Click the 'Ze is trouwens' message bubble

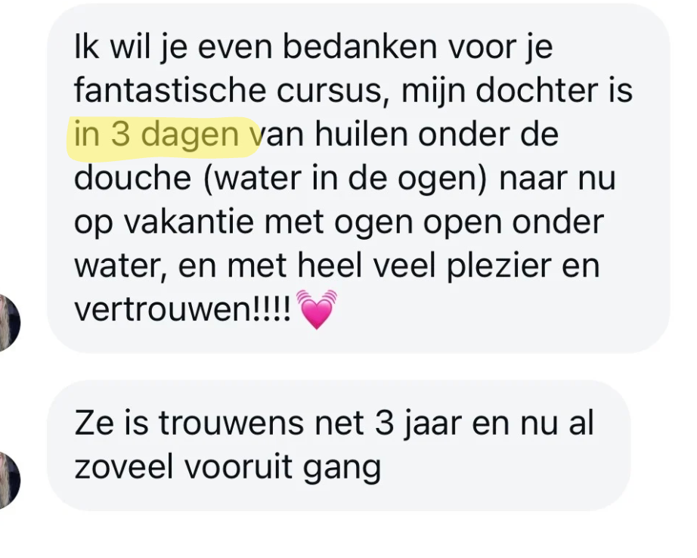point(339,445)
